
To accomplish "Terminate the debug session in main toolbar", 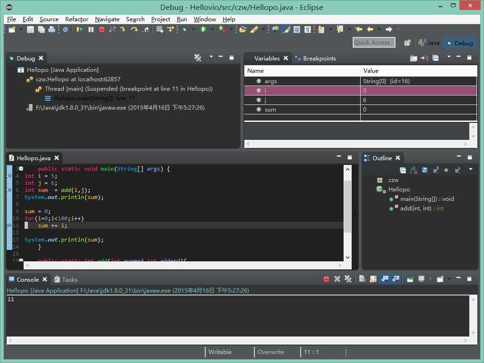I will (x=102, y=30).
